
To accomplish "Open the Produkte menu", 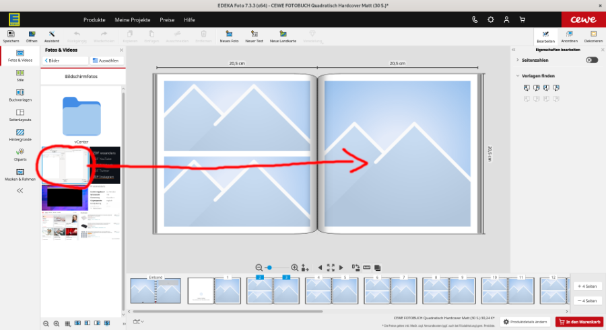I will [94, 19].
